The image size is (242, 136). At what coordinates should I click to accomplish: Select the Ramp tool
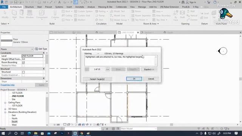[x=100, y=15]
